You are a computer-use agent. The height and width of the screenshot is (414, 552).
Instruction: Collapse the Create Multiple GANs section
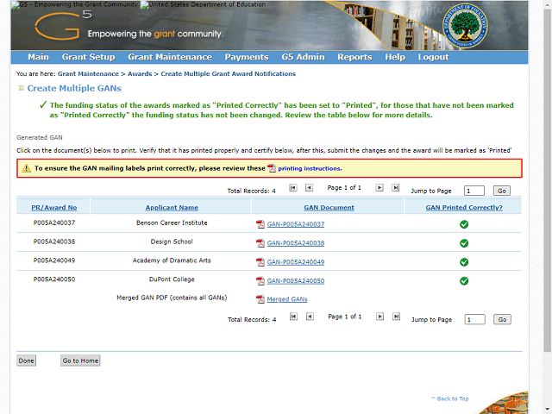coord(21,88)
